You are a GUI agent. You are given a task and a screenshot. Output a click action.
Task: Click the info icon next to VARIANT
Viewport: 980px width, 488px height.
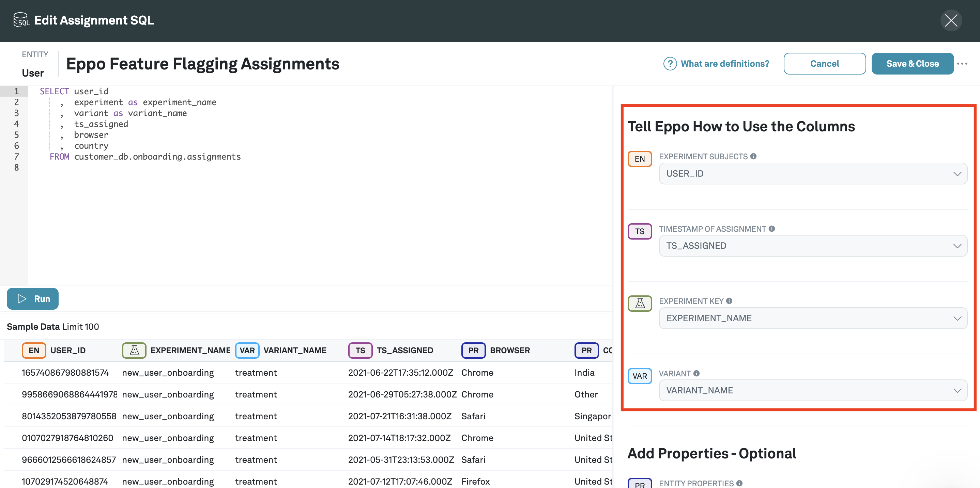coord(696,373)
